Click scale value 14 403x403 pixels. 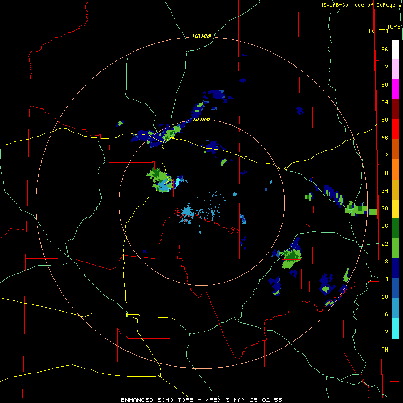pyautogui.click(x=385, y=279)
